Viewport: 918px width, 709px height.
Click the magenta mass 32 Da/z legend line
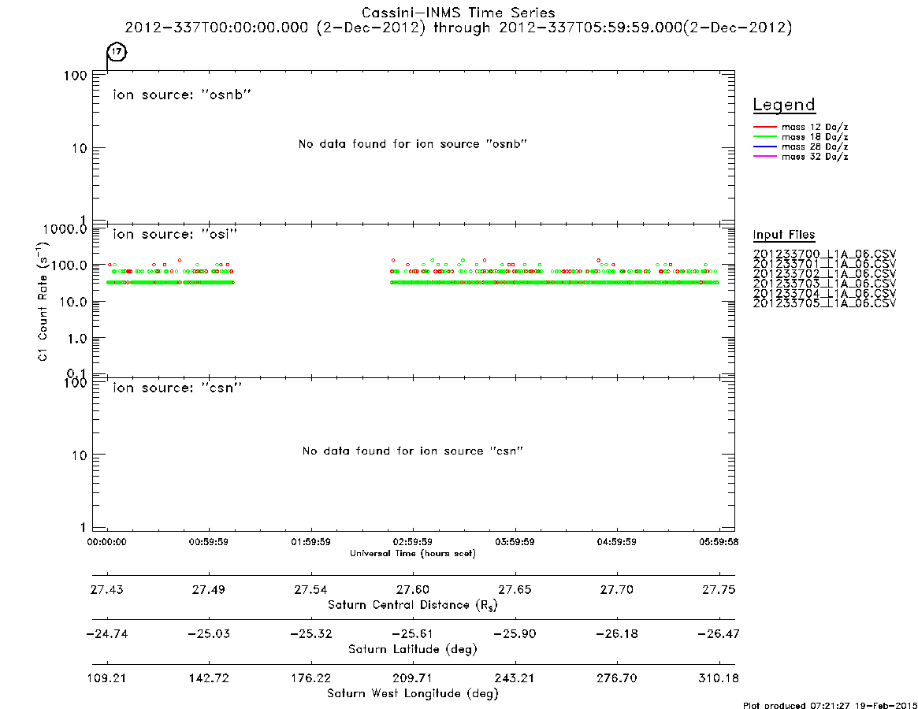point(764,157)
